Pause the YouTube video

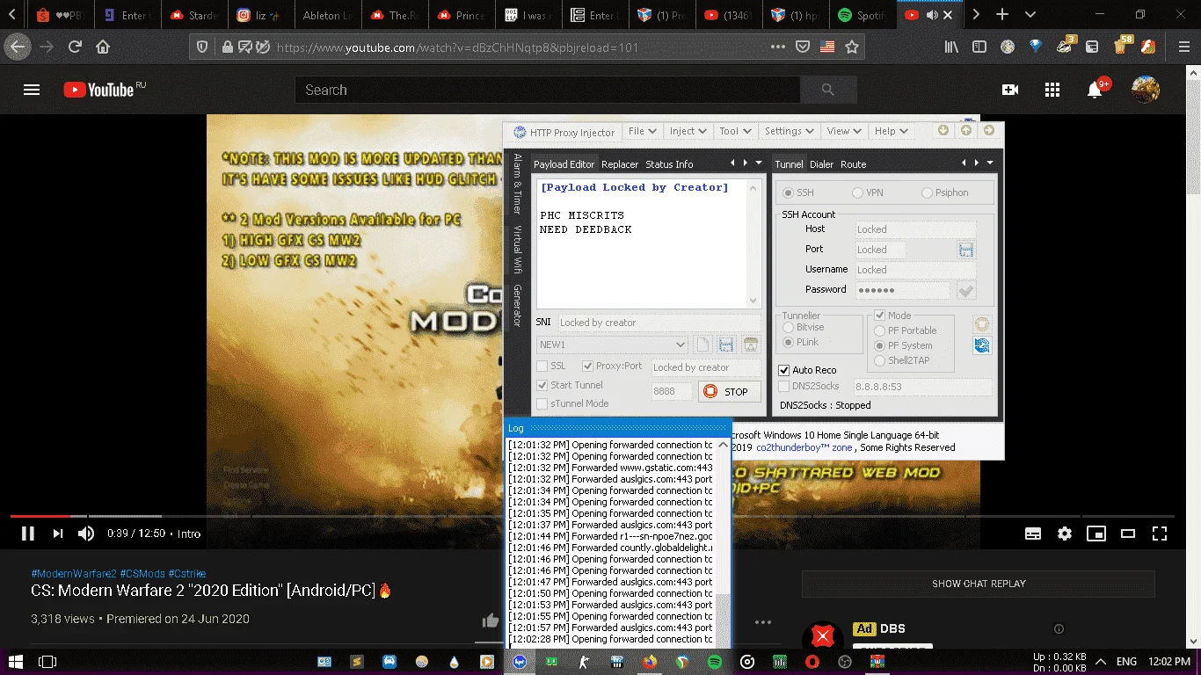(x=27, y=533)
